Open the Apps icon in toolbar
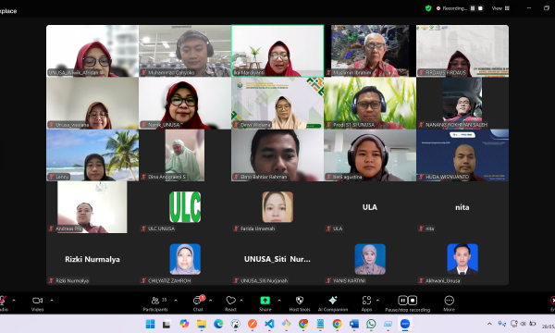 point(366,303)
